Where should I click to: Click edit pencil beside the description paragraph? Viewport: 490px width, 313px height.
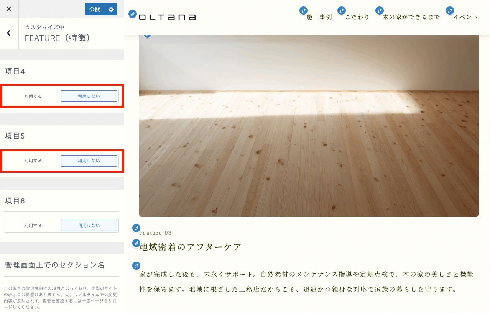136,266
